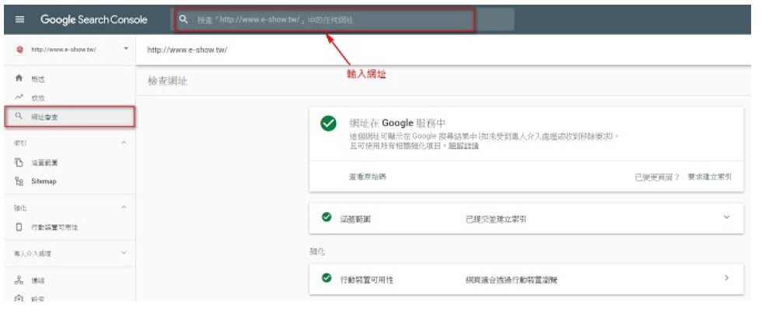
Task: Select URL Inspection (網址審查) in sidebar
Action: tap(69, 117)
